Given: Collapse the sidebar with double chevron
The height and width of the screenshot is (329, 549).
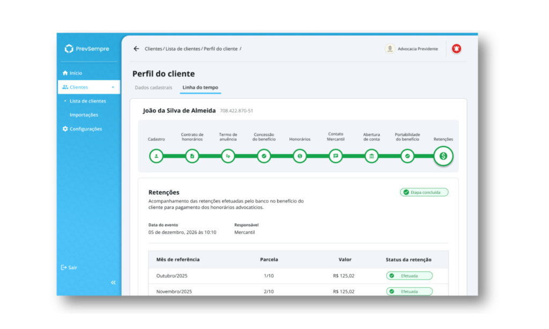Looking at the screenshot, I should tap(113, 282).
